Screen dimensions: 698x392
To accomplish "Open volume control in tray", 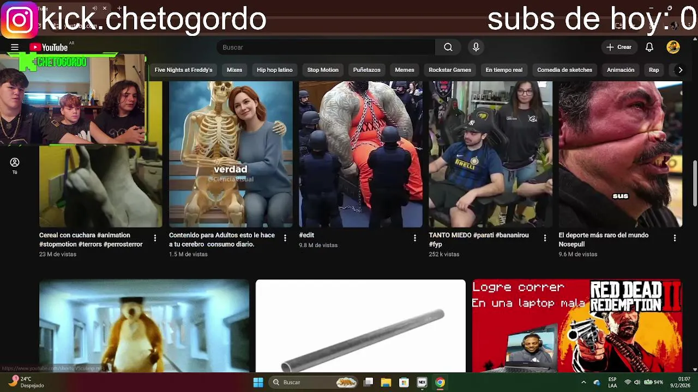I will (x=637, y=382).
